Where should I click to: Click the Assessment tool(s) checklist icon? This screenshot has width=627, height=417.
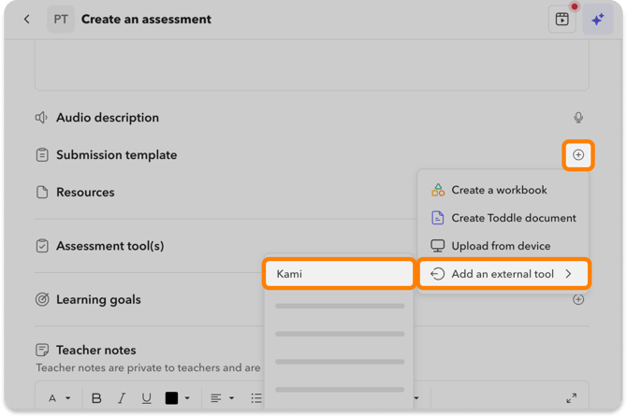pyautogui.click(x=42, y=246)
